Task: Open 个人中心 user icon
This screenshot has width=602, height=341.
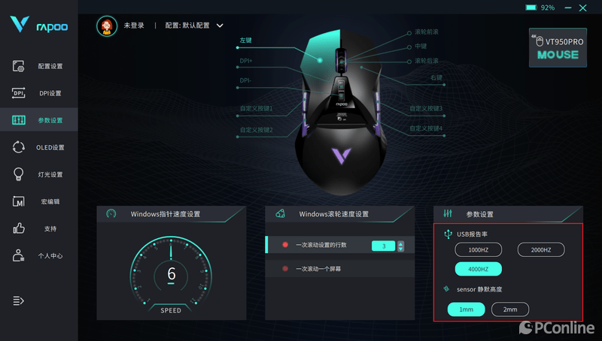Action: 18,255
